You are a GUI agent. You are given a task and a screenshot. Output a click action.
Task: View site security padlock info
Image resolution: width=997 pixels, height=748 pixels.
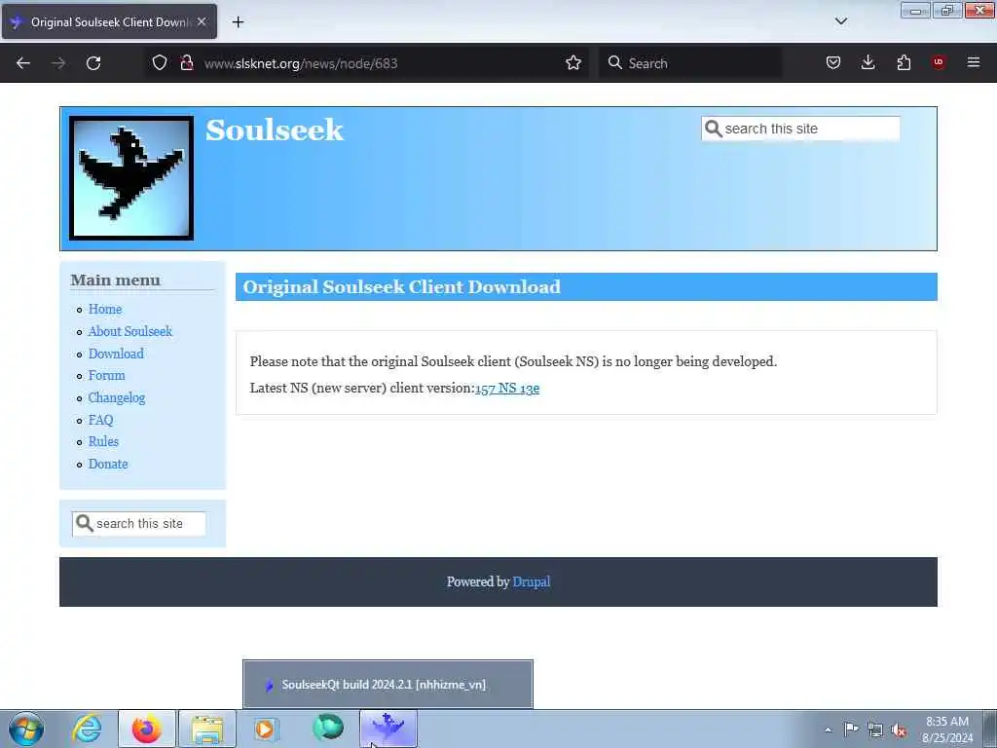point(186,62)
